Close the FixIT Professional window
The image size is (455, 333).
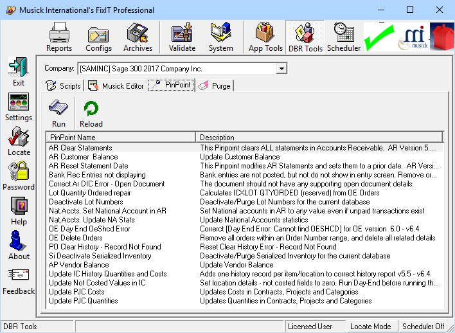(x=440, y=10)
